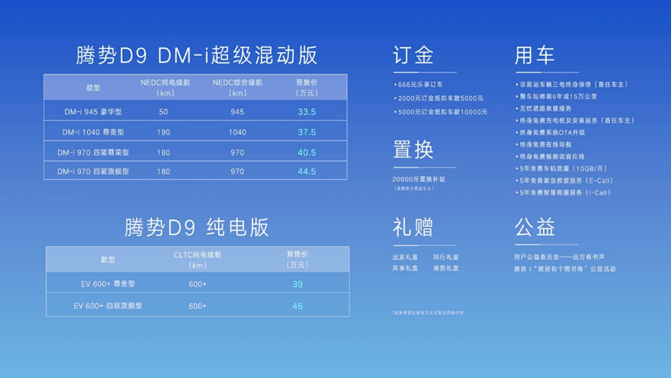Viewport: 671px width, 378px height.
Task: Click the EV table '预售价 (万元)' header
Action: (297, 260)
